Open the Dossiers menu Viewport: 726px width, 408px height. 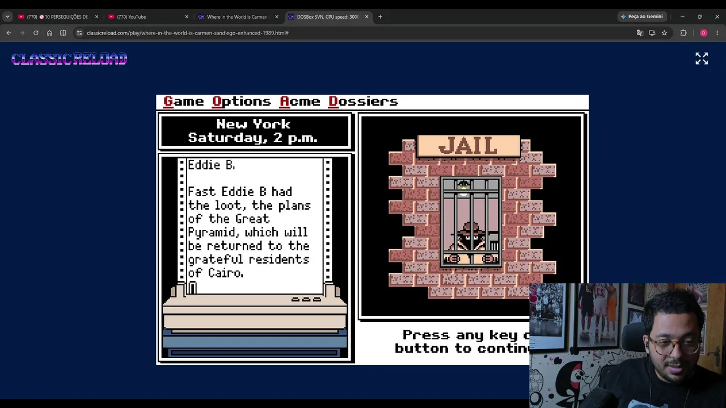pyautogui.click(x=364, y=102)
